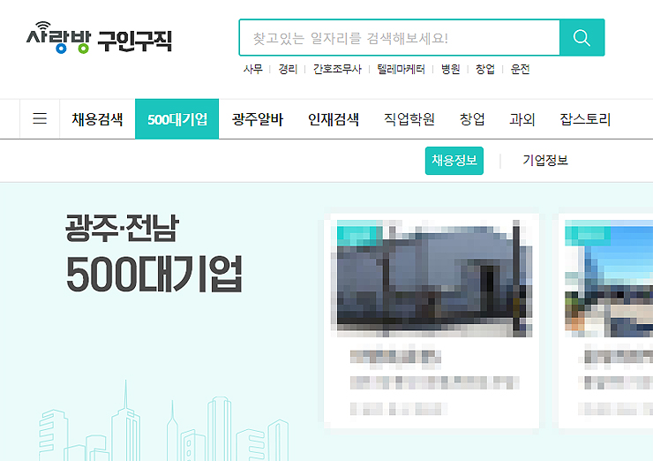The height and width of the screenshot is (461, 653).
Task: Select the 창업 keyword under search box
Action: [485, 69]
